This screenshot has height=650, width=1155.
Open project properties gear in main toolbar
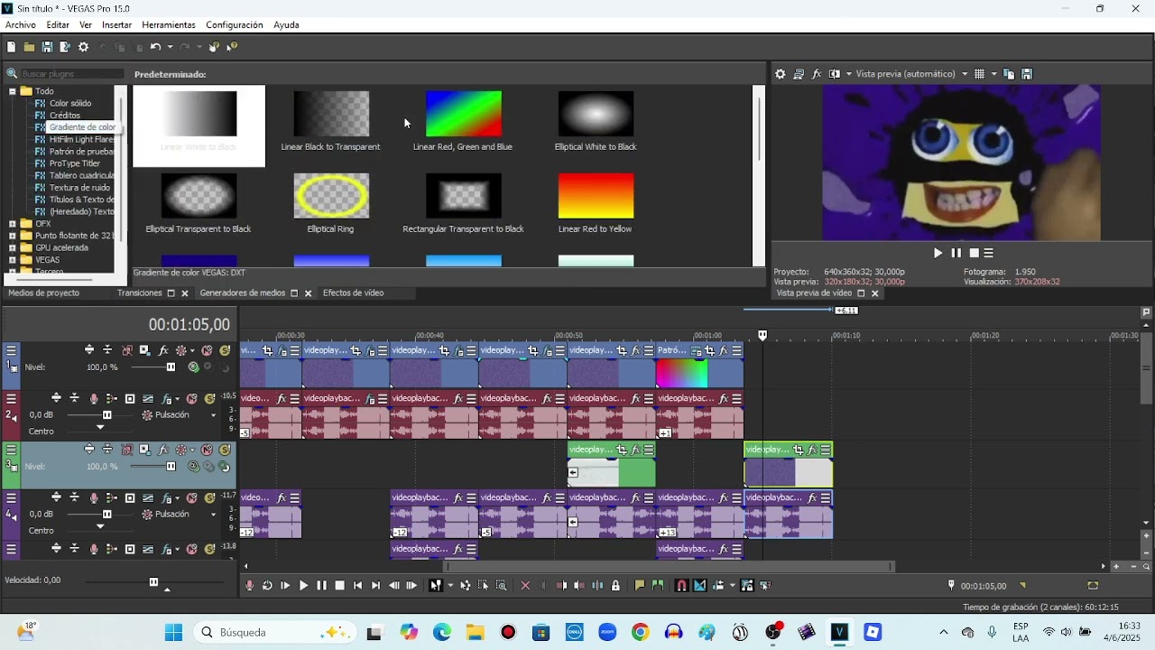tap(84, 47)
